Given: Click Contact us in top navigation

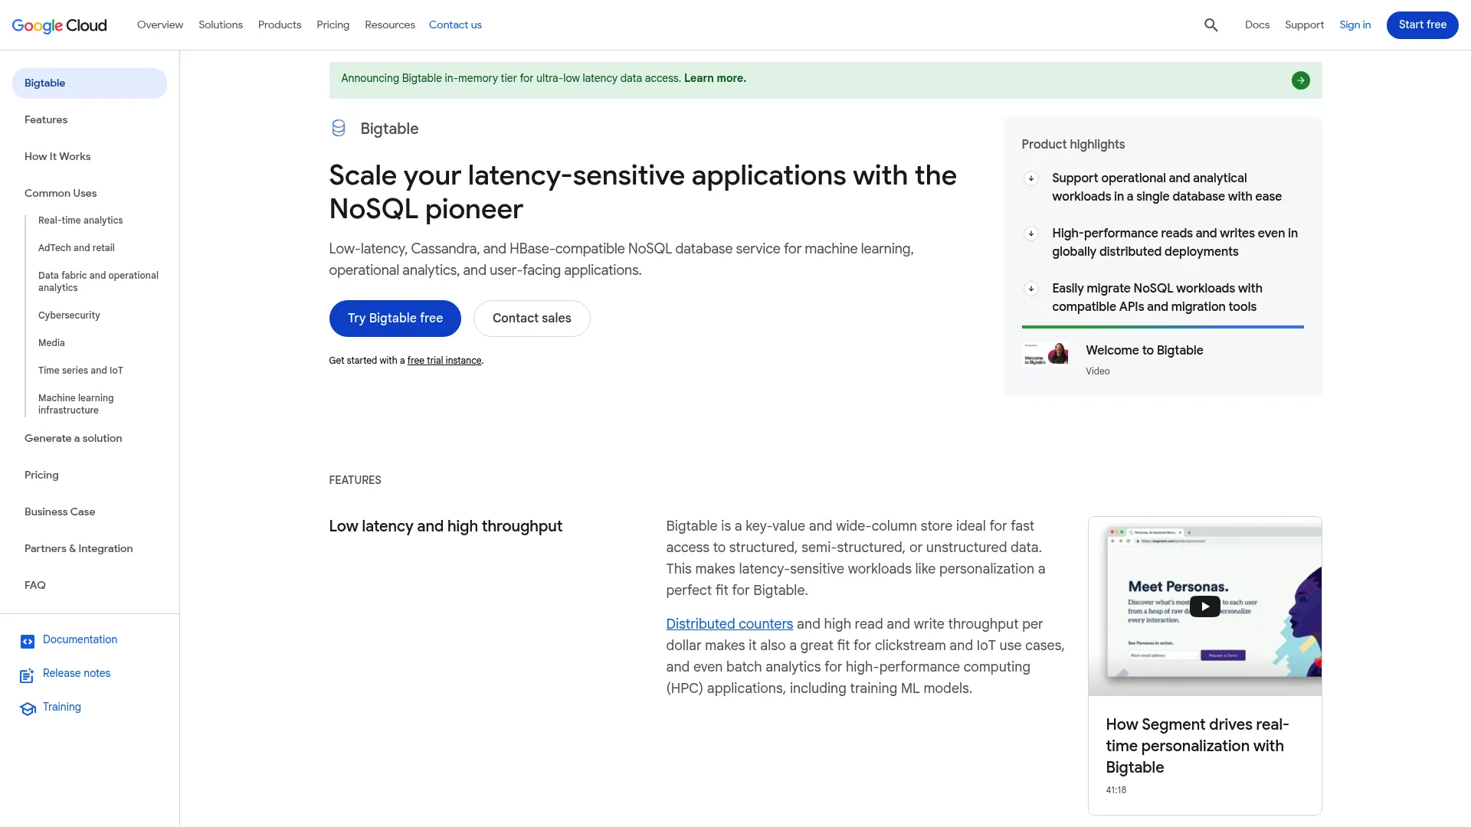Looking at the screenshot, I should pyautogui.click(x=455, y=25).
